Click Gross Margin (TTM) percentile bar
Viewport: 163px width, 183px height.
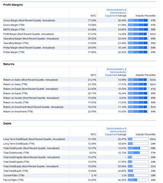(x=138, y=25)
